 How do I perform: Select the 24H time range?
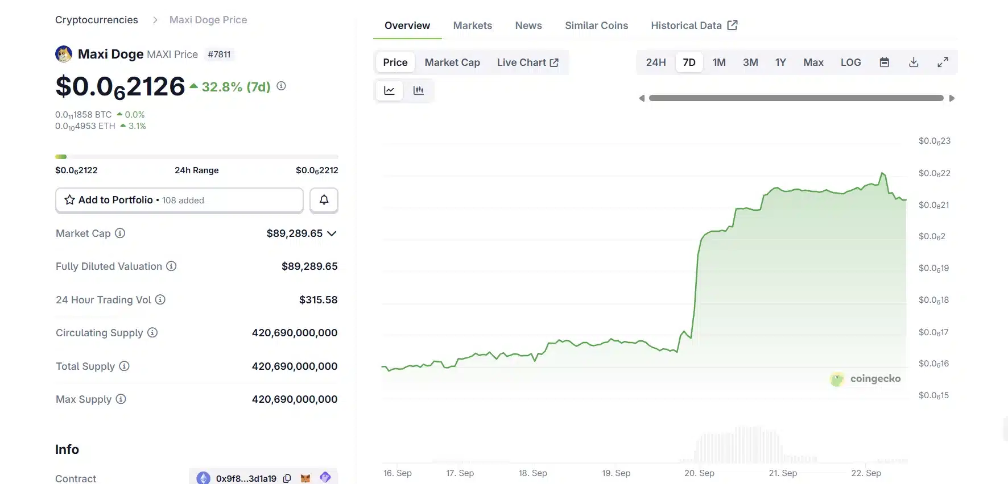tap(655, 62)
